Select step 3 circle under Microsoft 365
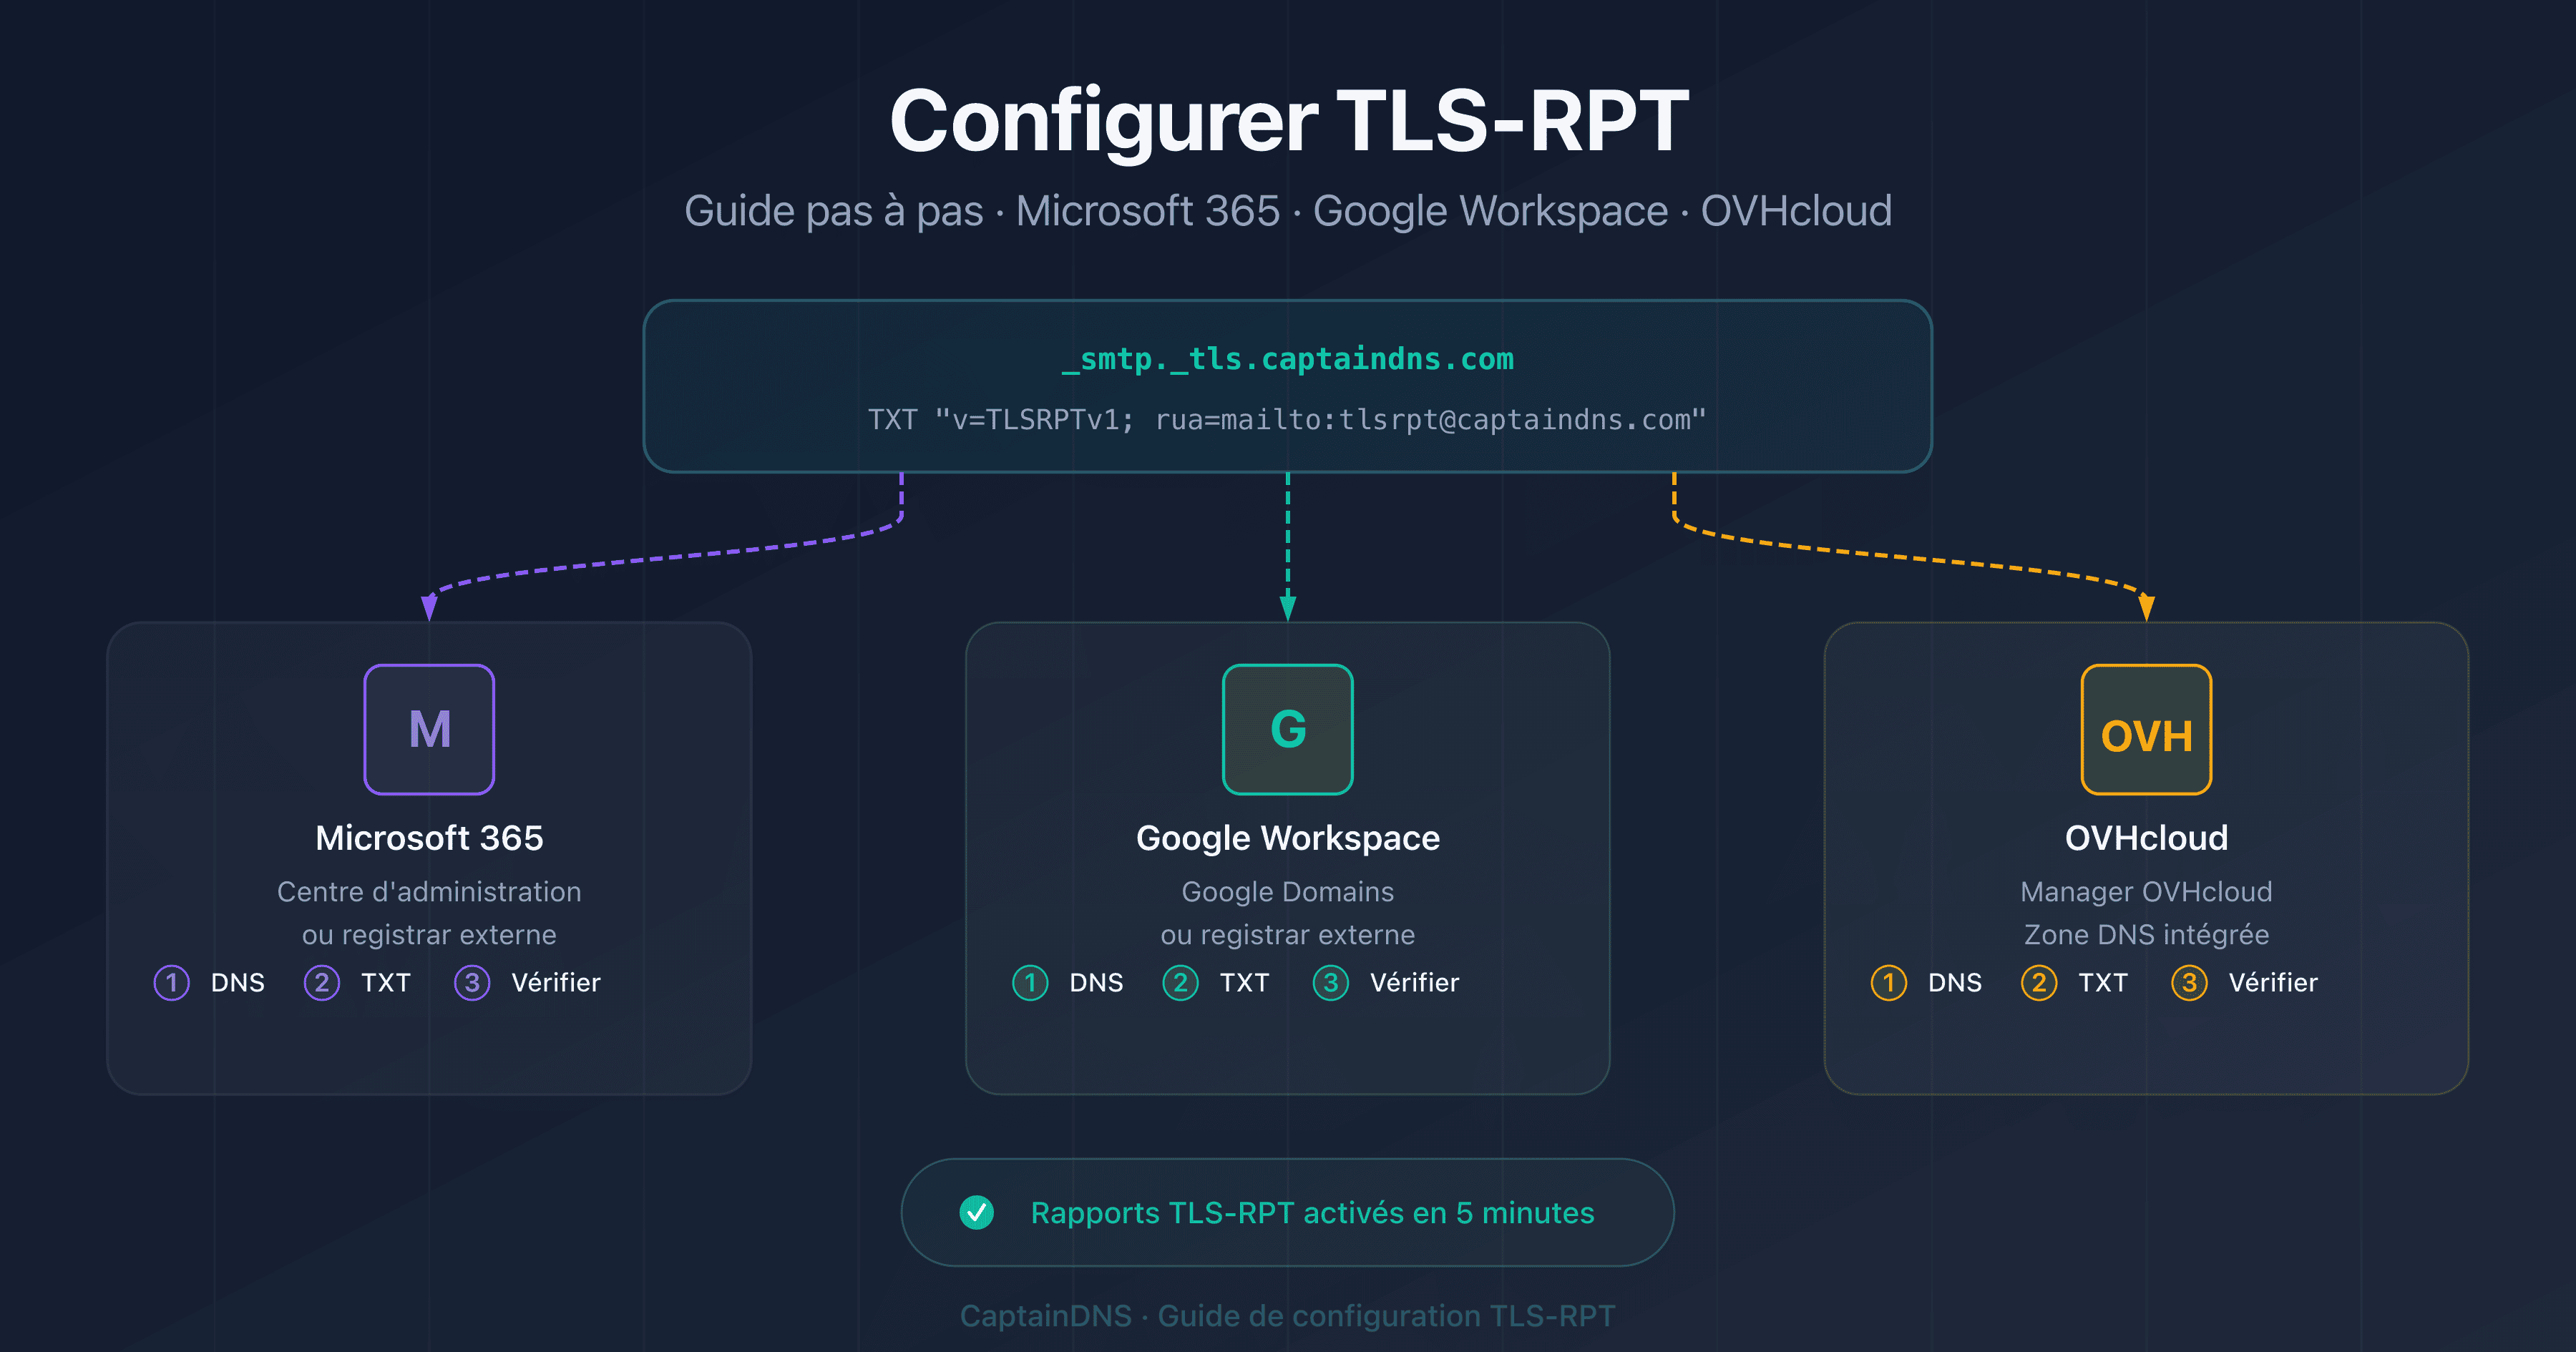 coord(472,982)
